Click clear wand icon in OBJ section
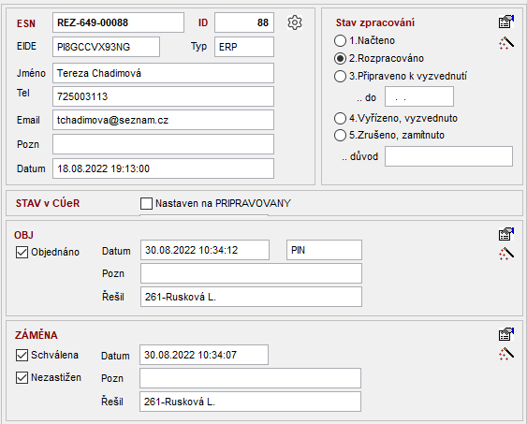527x424 pixels. [506, 254]
